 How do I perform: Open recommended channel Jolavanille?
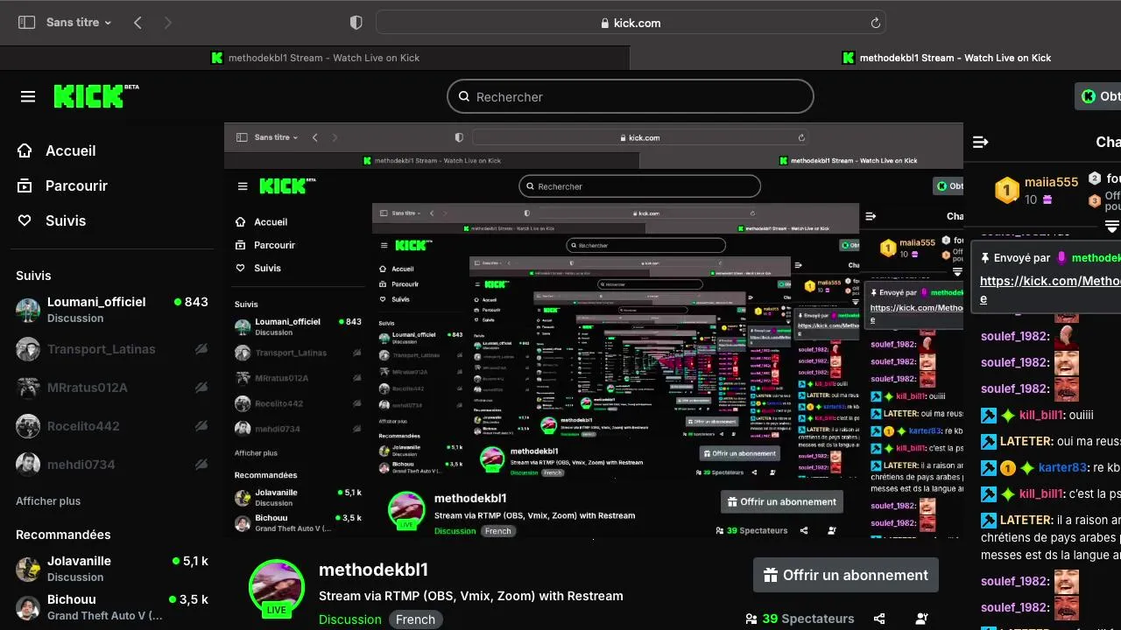pos(112,568)
